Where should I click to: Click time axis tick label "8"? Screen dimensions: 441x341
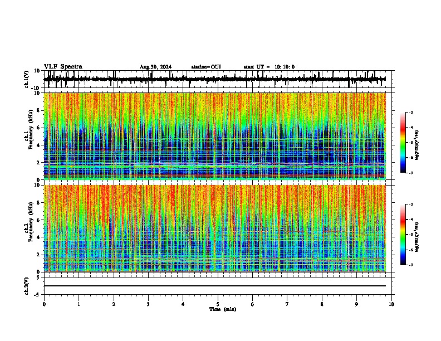point(322,304)
